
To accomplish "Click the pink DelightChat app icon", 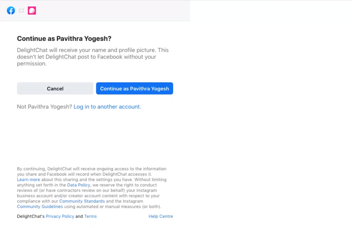I will tap(32, 10).
